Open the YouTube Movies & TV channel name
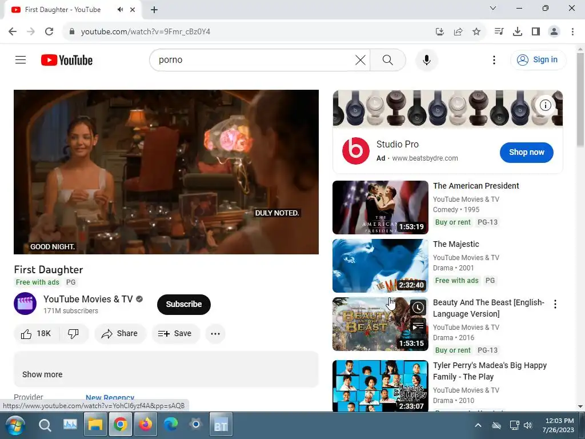 click(x=87, y=299)
